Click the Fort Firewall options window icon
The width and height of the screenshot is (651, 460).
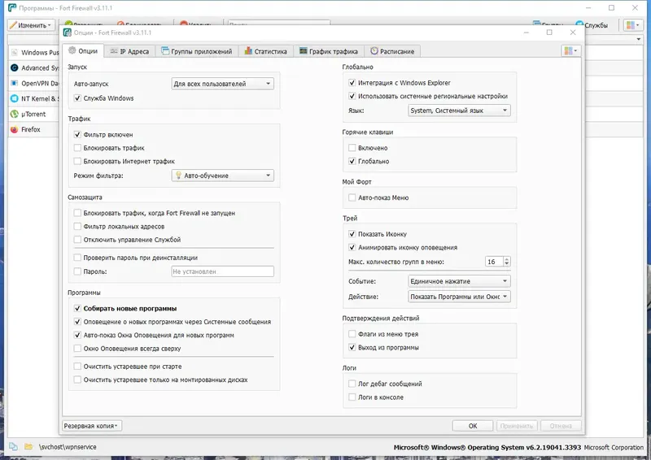68,33
